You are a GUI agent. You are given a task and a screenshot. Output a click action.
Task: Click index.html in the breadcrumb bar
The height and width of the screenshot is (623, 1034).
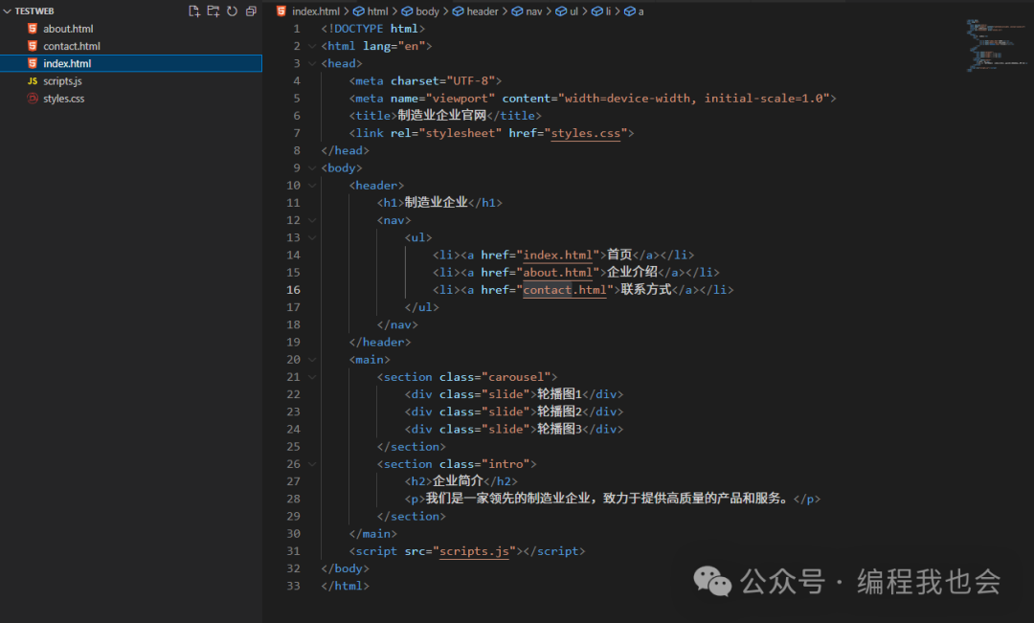tap(315, 11)
